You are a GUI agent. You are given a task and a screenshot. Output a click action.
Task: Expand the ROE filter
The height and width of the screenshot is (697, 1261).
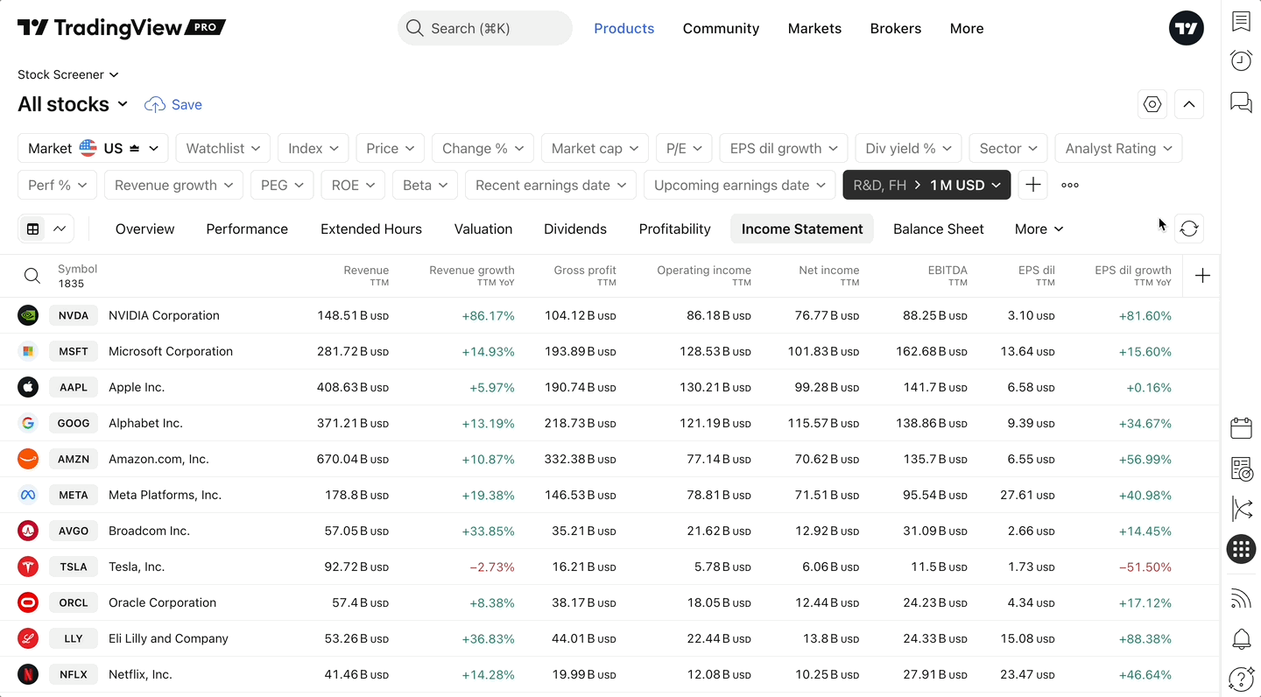point(352,185)
